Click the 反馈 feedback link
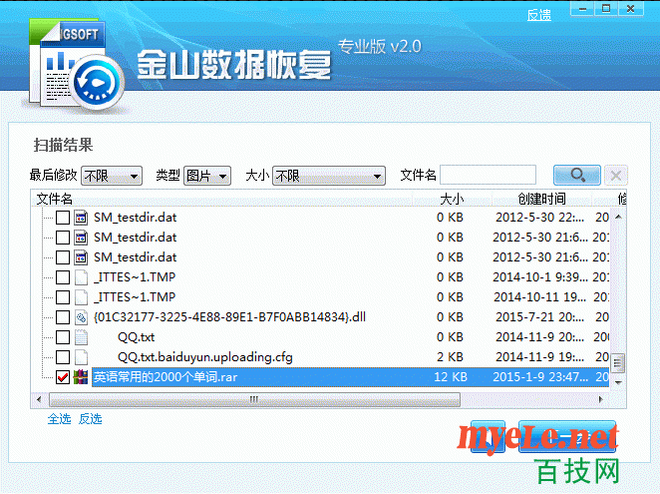660x494 pixels. point(539,16)
